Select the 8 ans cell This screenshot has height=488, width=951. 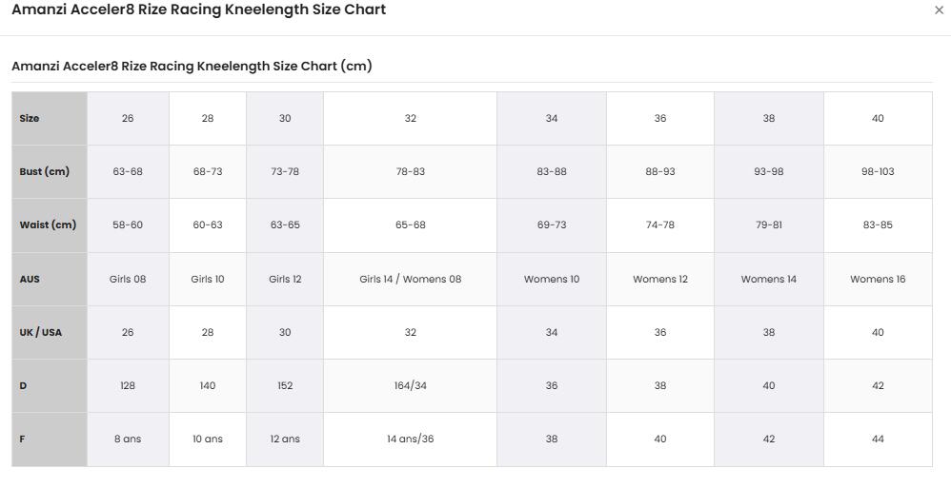(x=128, y=439)
